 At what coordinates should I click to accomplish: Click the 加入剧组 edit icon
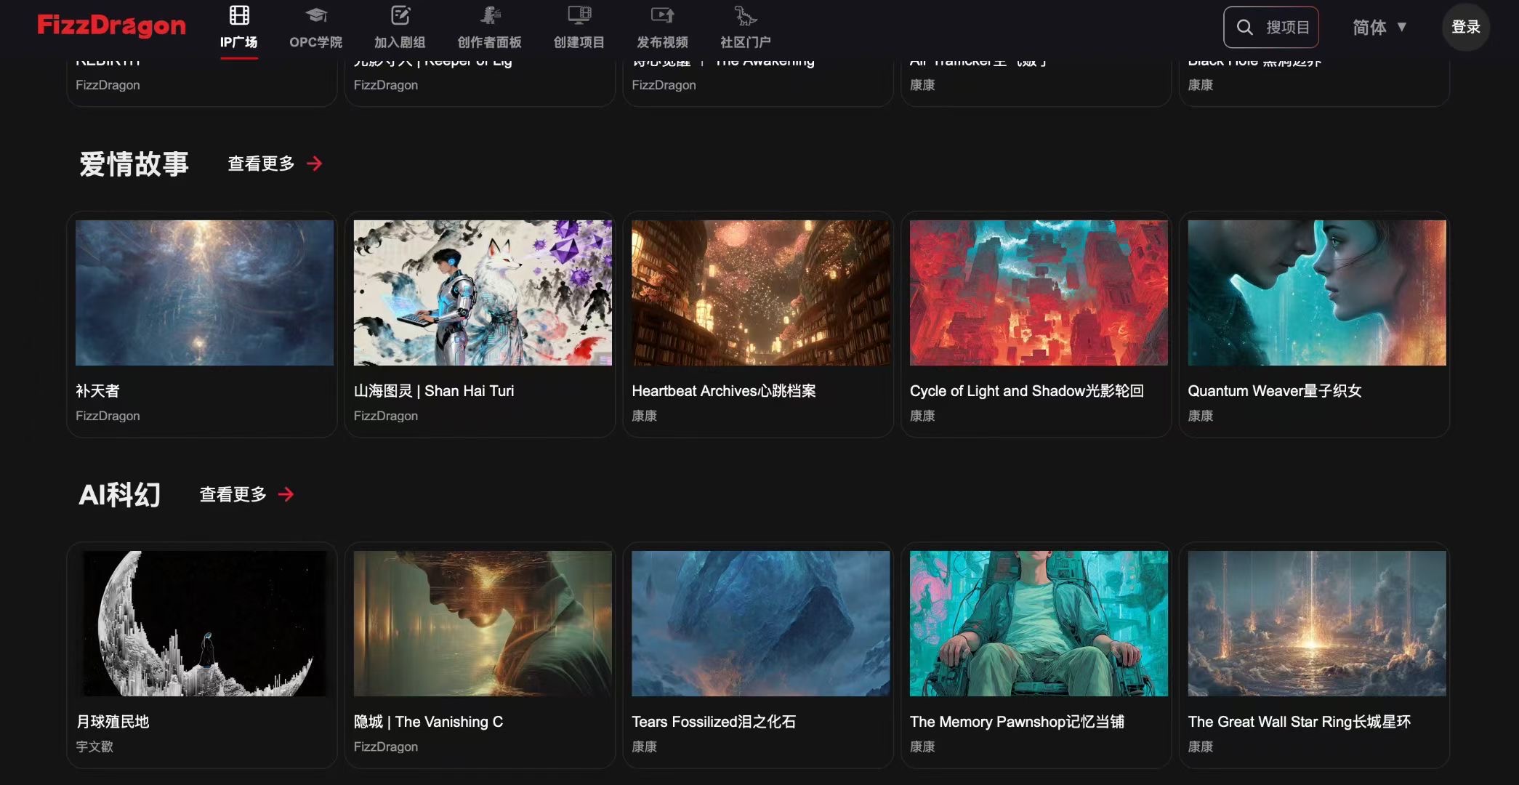pyautogui.click(x=400, y=15)
